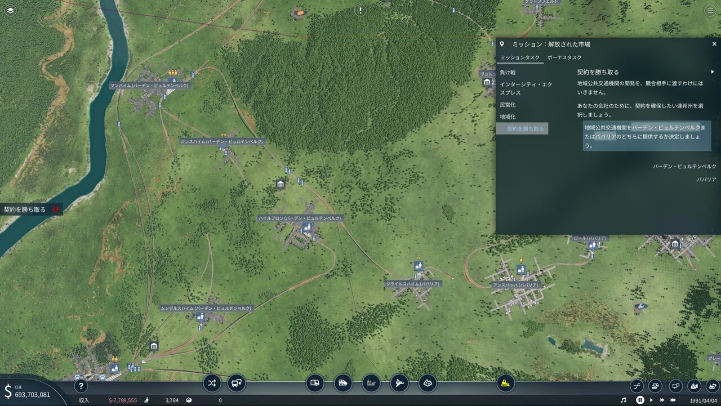This screenshot has height=406, width=721.
Task: Set game speed to fast forward
Action: point(662,400)
